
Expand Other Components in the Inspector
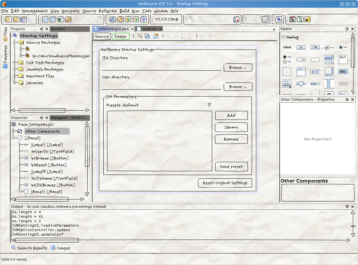13,131
